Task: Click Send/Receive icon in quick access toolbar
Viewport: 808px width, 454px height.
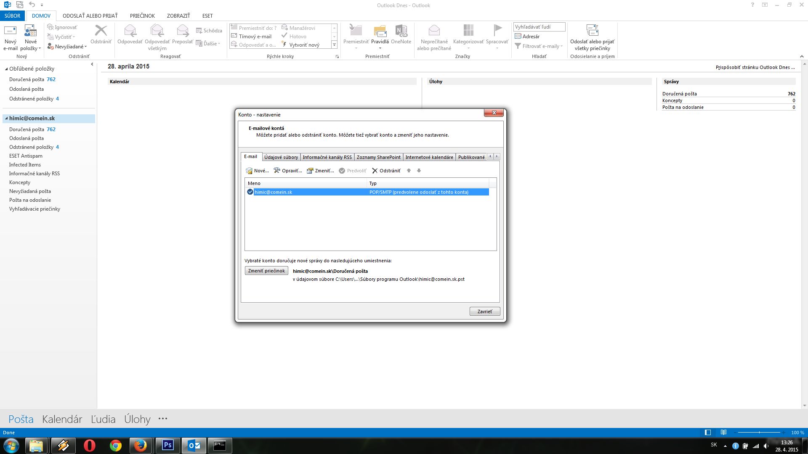Action: tap(20, 5)
